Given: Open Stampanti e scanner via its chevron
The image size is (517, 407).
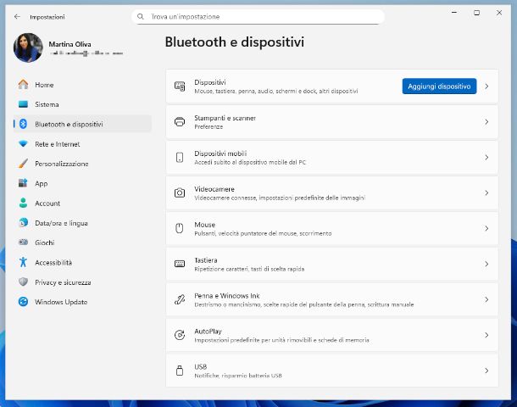Looking at the screenshot, I should click(486, 122).
